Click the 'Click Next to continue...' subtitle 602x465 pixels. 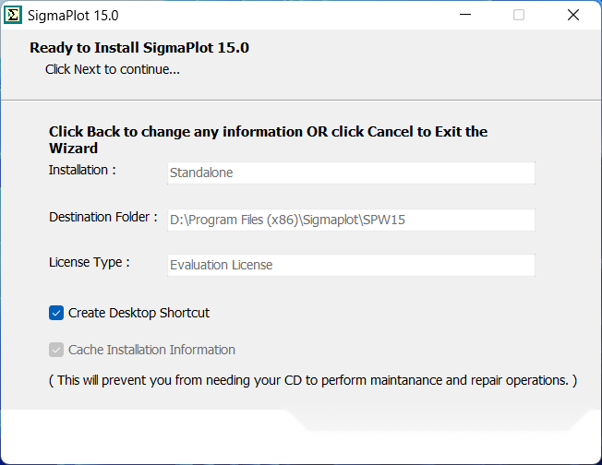pyautogui.click(x=113, y=69)
